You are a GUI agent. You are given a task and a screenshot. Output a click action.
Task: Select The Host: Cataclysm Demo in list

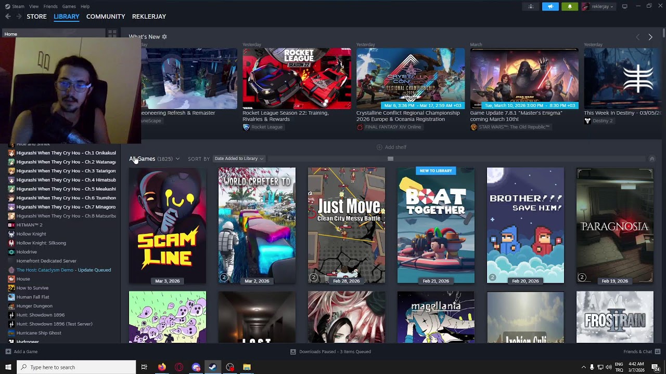(63, 270)
